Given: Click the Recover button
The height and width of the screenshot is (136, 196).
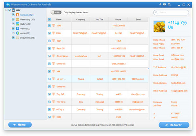Looking at the screenshot, I should [x=174, y=125].
